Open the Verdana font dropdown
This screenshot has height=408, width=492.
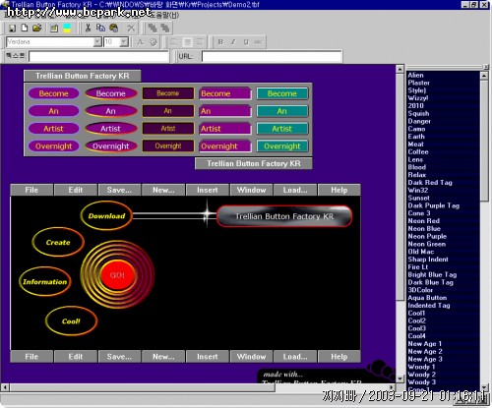click(x=97, y=42)
